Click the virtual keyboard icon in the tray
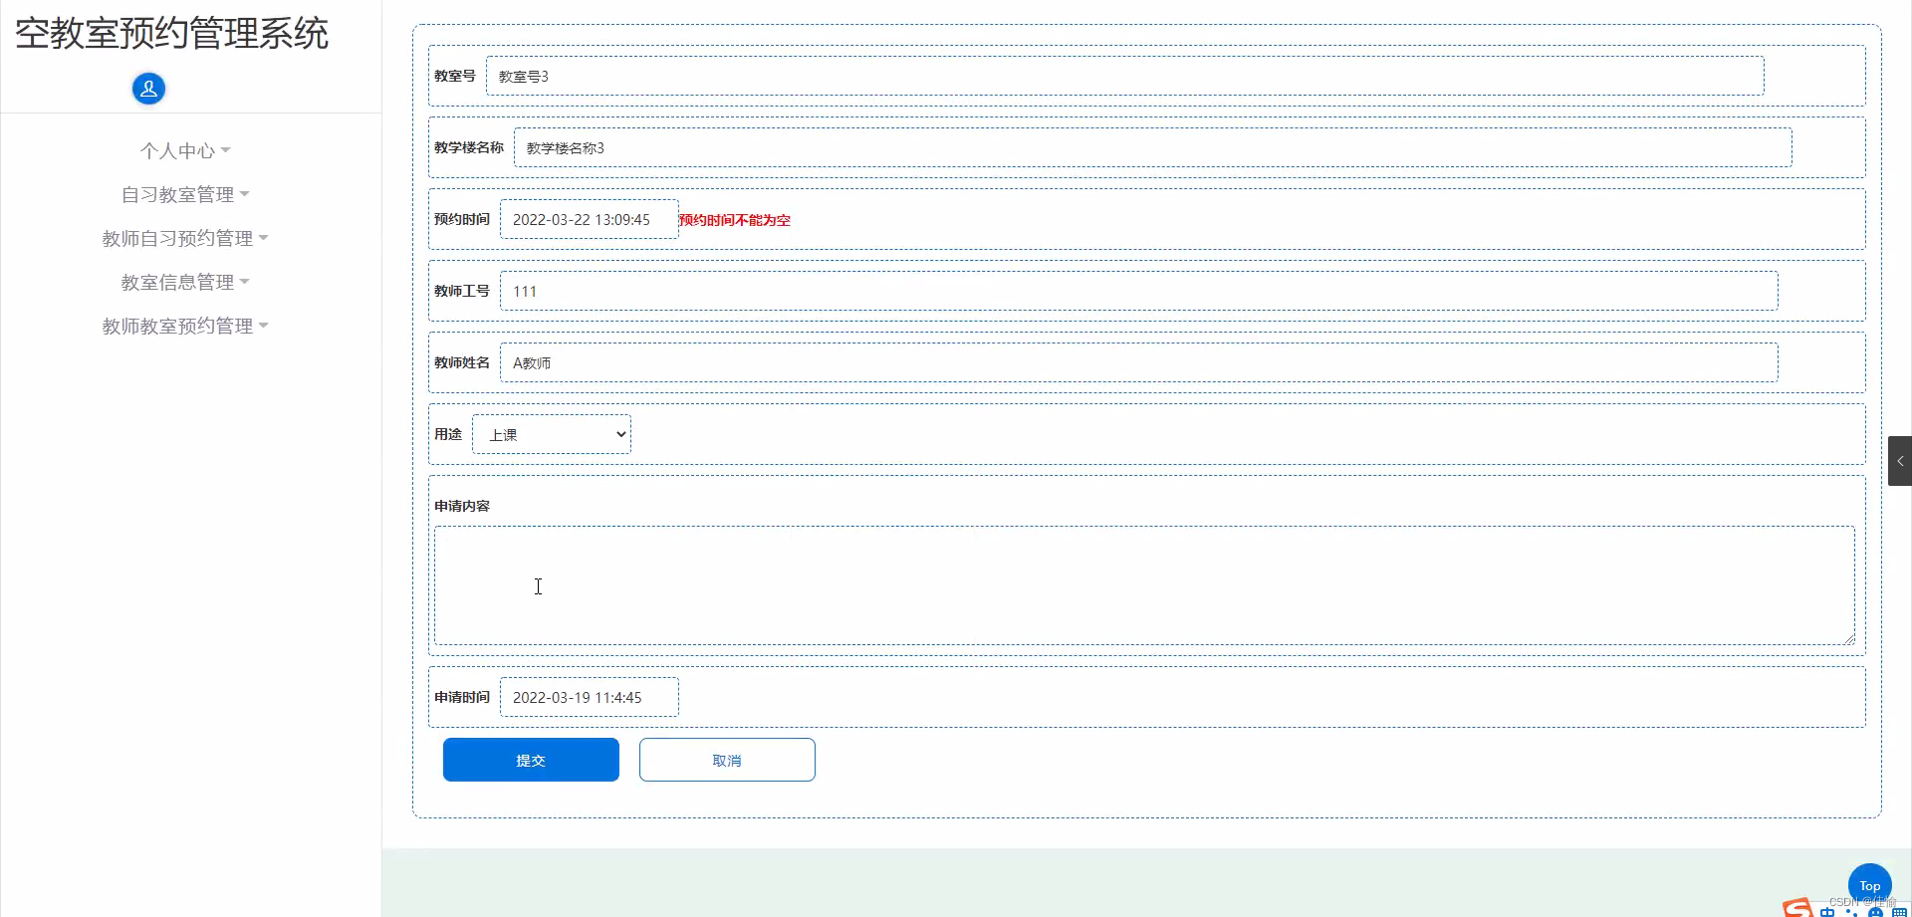Screen dimensions: 1912x917 click(1898, 912)
